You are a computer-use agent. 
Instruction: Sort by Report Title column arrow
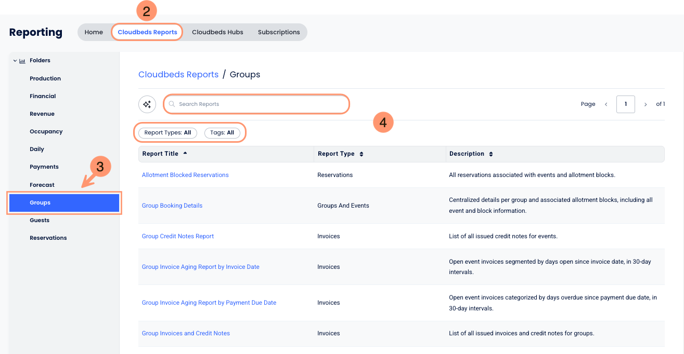tap(185, 153)
